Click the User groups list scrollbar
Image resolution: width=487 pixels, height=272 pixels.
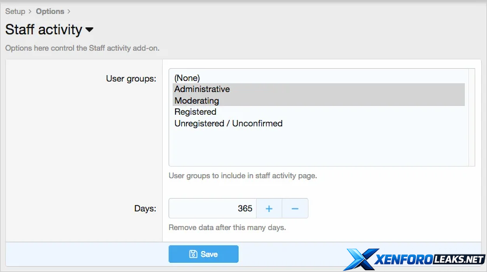[472, 118]
